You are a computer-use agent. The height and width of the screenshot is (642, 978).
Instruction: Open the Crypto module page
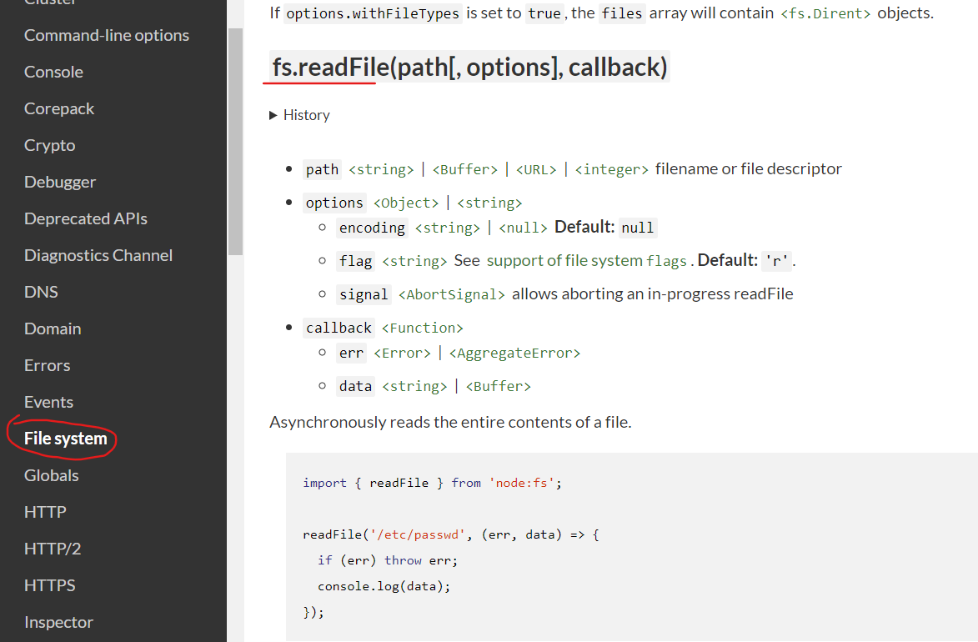click(x=50, y=145)
